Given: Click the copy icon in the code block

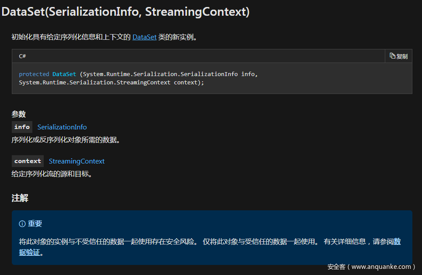Looking at the screenshot, I should 393,56.
